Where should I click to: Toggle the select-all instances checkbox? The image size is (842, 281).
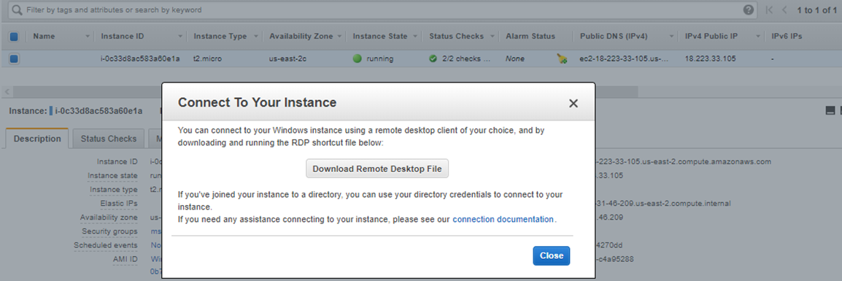coord(14,36)
